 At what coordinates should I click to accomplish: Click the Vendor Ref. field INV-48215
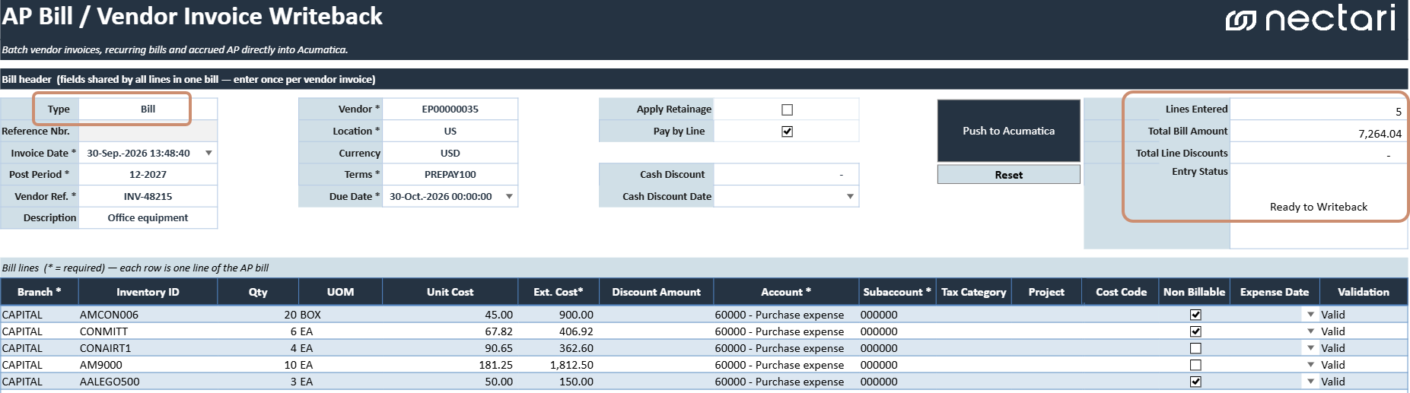[148, 196]
